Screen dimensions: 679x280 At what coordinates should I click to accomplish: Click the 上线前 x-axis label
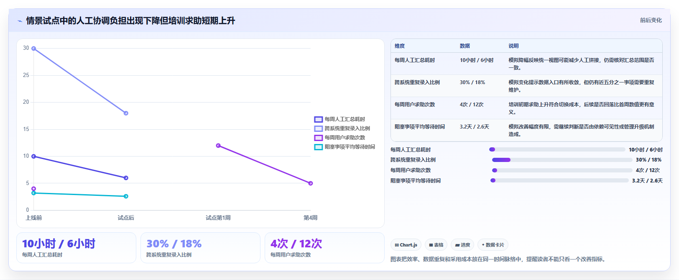click(x=34, y=218)
